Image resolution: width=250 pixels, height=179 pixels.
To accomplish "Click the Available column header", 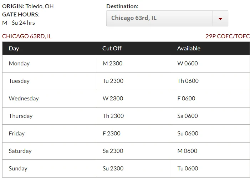I will pos(189,48).
